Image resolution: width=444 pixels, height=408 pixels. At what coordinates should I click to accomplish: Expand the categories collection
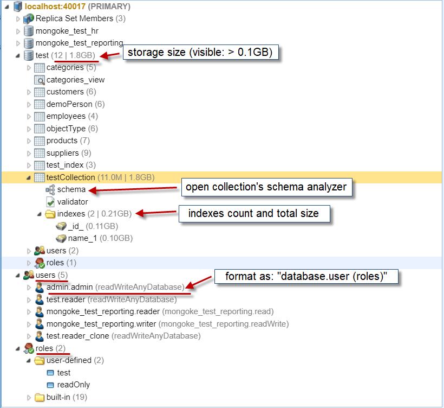click(29, 68)
